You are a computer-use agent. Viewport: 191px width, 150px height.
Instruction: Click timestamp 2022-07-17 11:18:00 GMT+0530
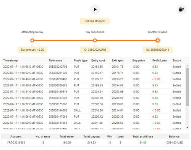23,123
